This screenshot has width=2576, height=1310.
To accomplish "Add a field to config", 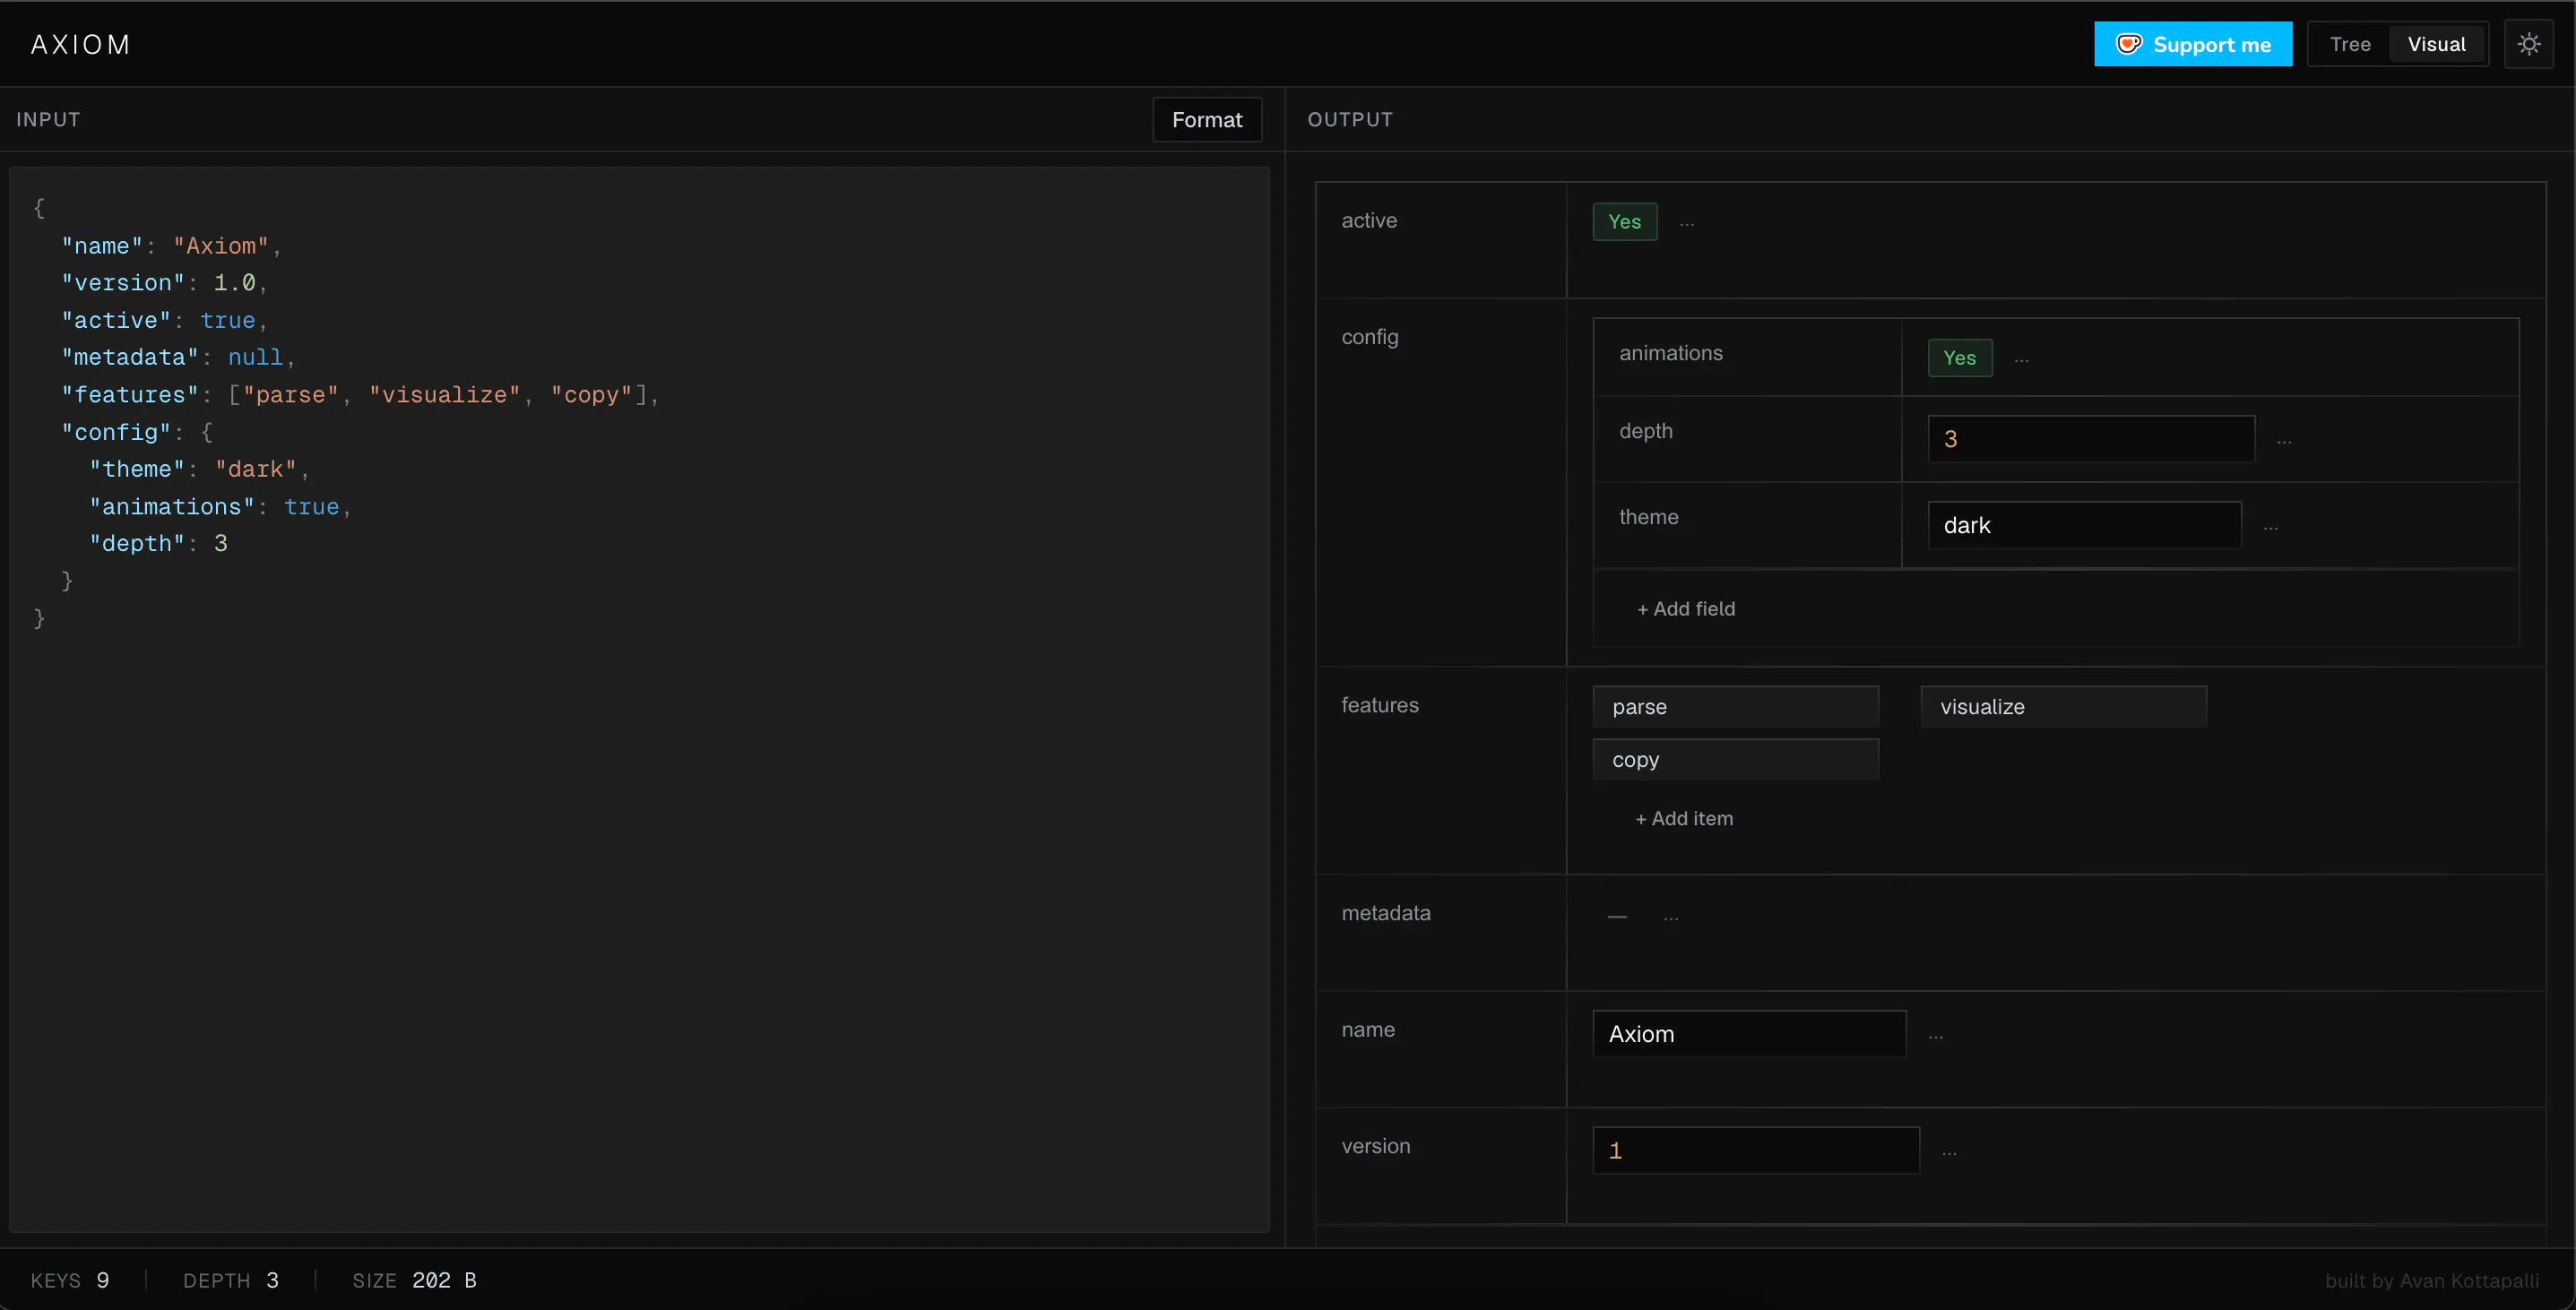I will tap(1686, 608).
